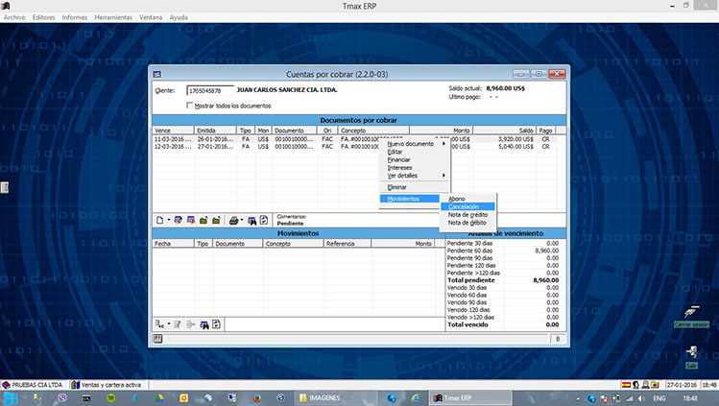Open Firefox from the Windows taskbar
The image size is (719, 406).
tap(257, 395)
